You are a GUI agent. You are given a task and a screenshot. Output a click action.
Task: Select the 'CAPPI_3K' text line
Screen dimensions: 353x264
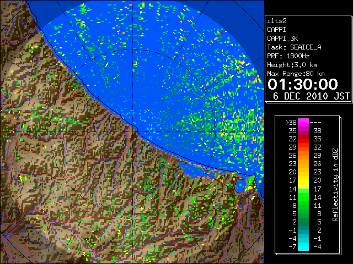(x=282, y=38)
